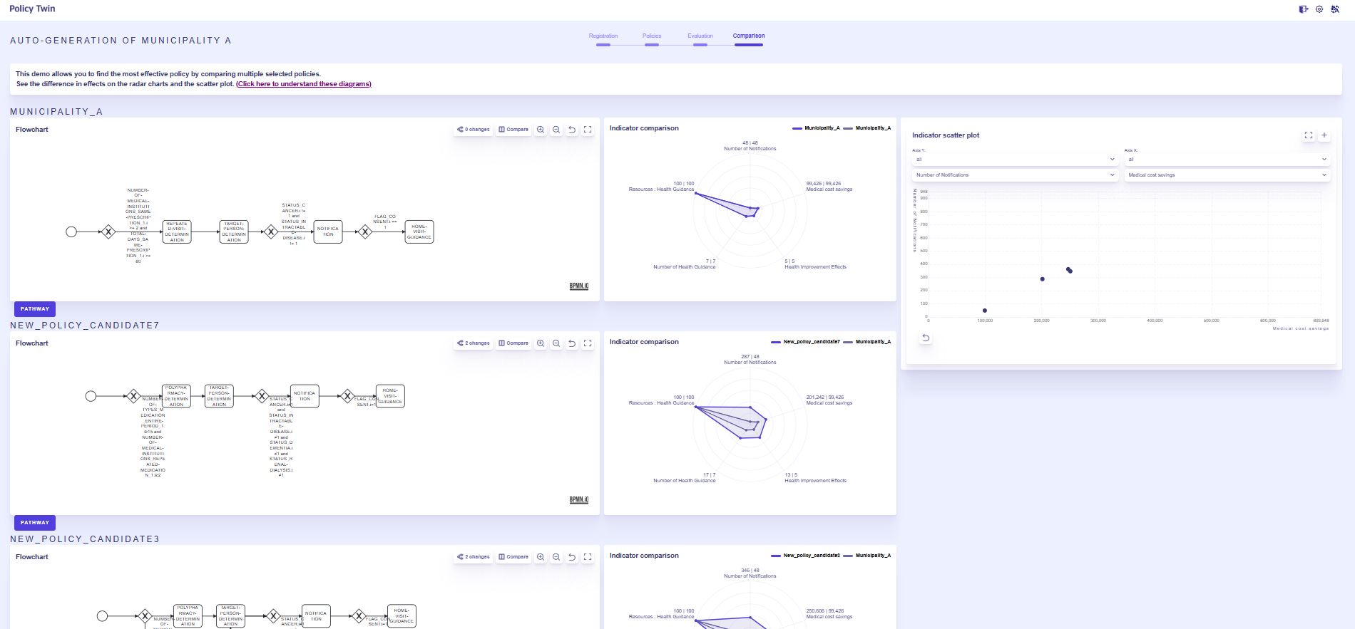The height and width of the screenshot is (629, 1355).
Task: Toggle New_policy_candidate3 legend series
Action: (x=806, y=556)
